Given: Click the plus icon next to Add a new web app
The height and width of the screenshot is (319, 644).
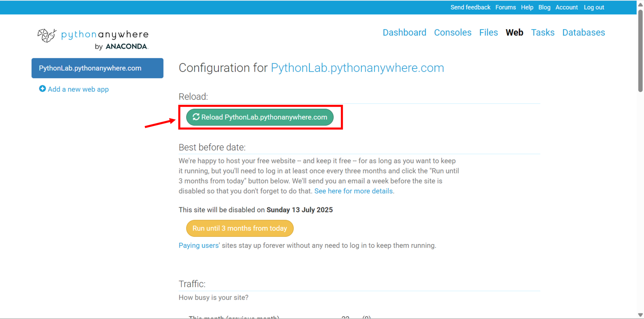Looking at the screenshot, I should point(42,89).
